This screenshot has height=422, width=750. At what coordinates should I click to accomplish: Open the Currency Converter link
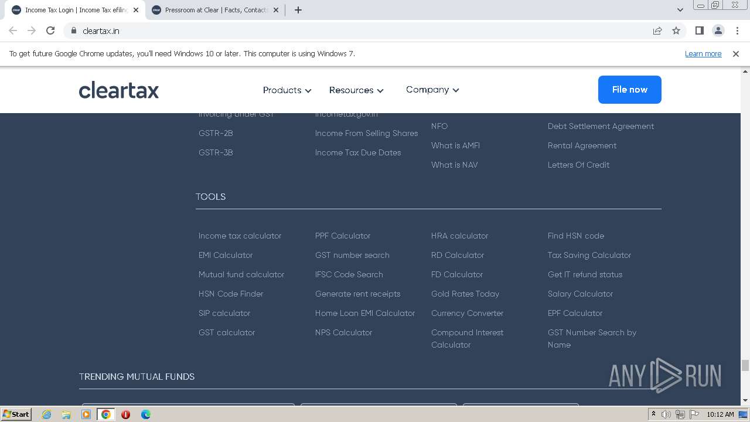pos(468,313)
